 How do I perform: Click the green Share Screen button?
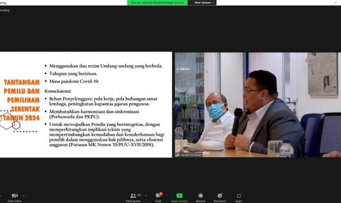click(x=179, y=195)
